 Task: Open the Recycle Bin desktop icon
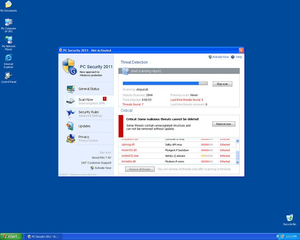coord(289,218)
